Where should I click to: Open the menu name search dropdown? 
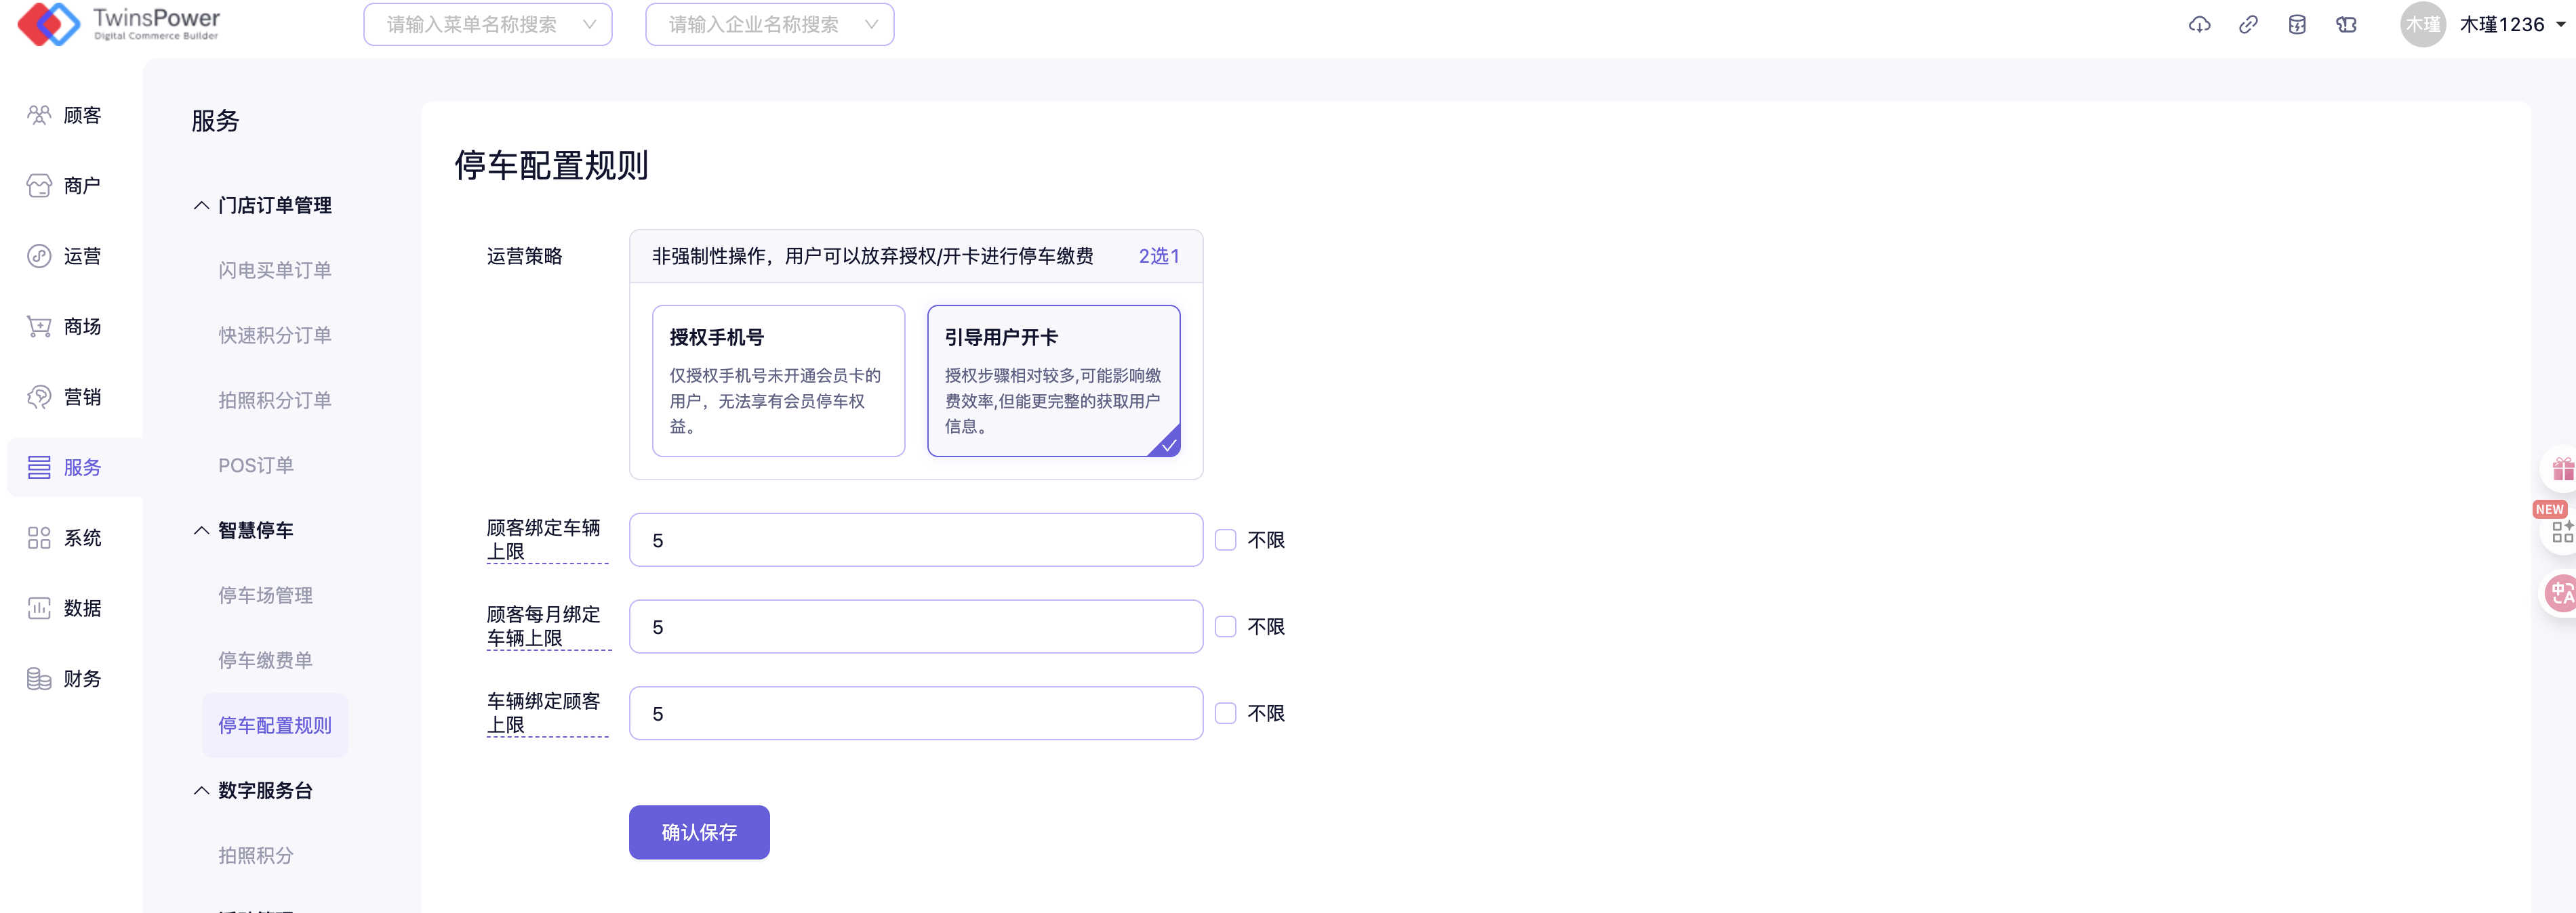tap(488, 25)
